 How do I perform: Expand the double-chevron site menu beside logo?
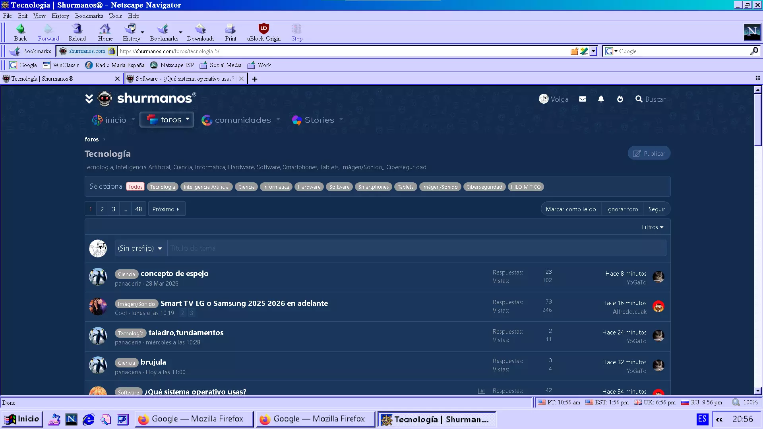(89, 99)
